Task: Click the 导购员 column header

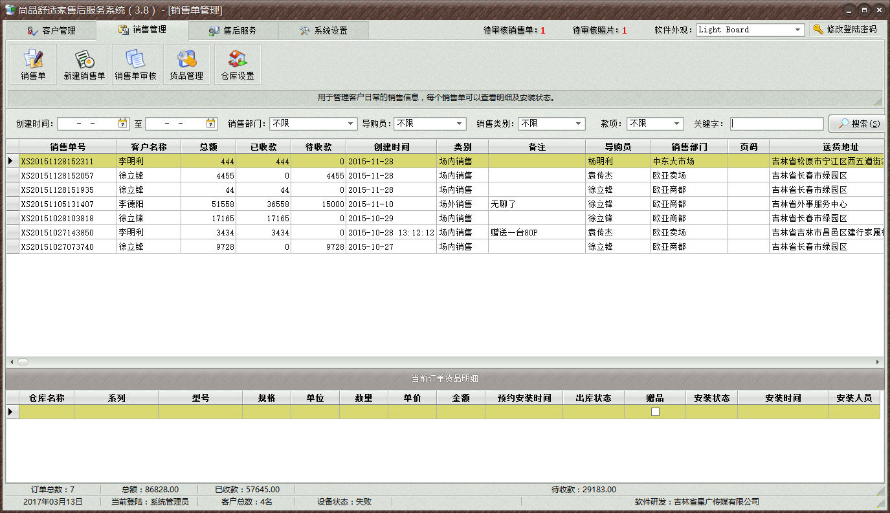Action: pyautogui.click(x=618, y=147)
